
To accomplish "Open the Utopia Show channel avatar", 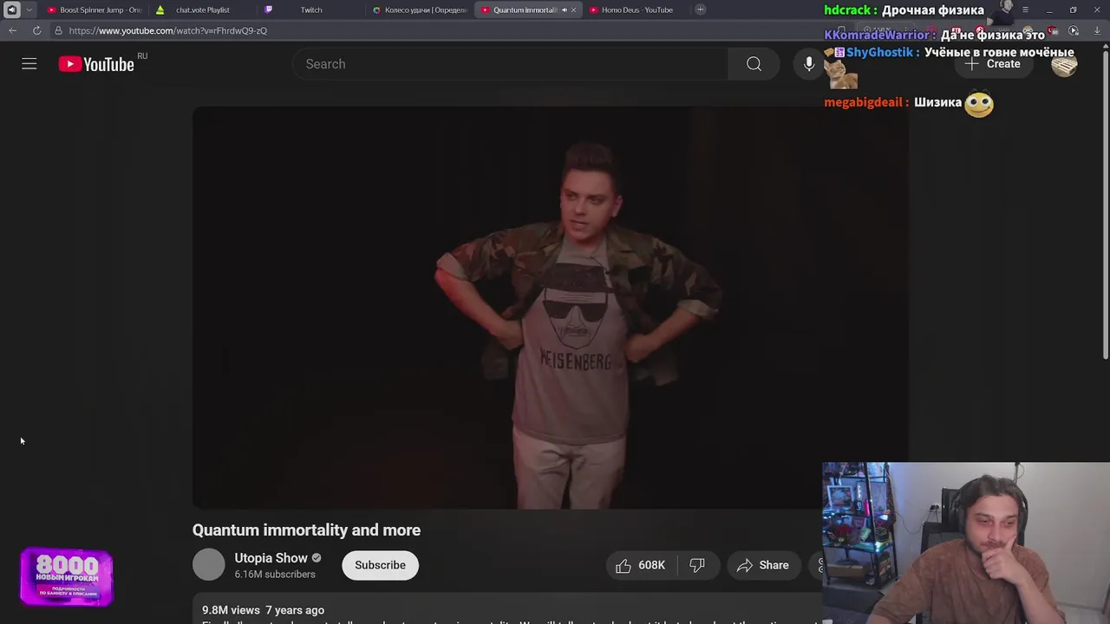I will click(208, 565).
